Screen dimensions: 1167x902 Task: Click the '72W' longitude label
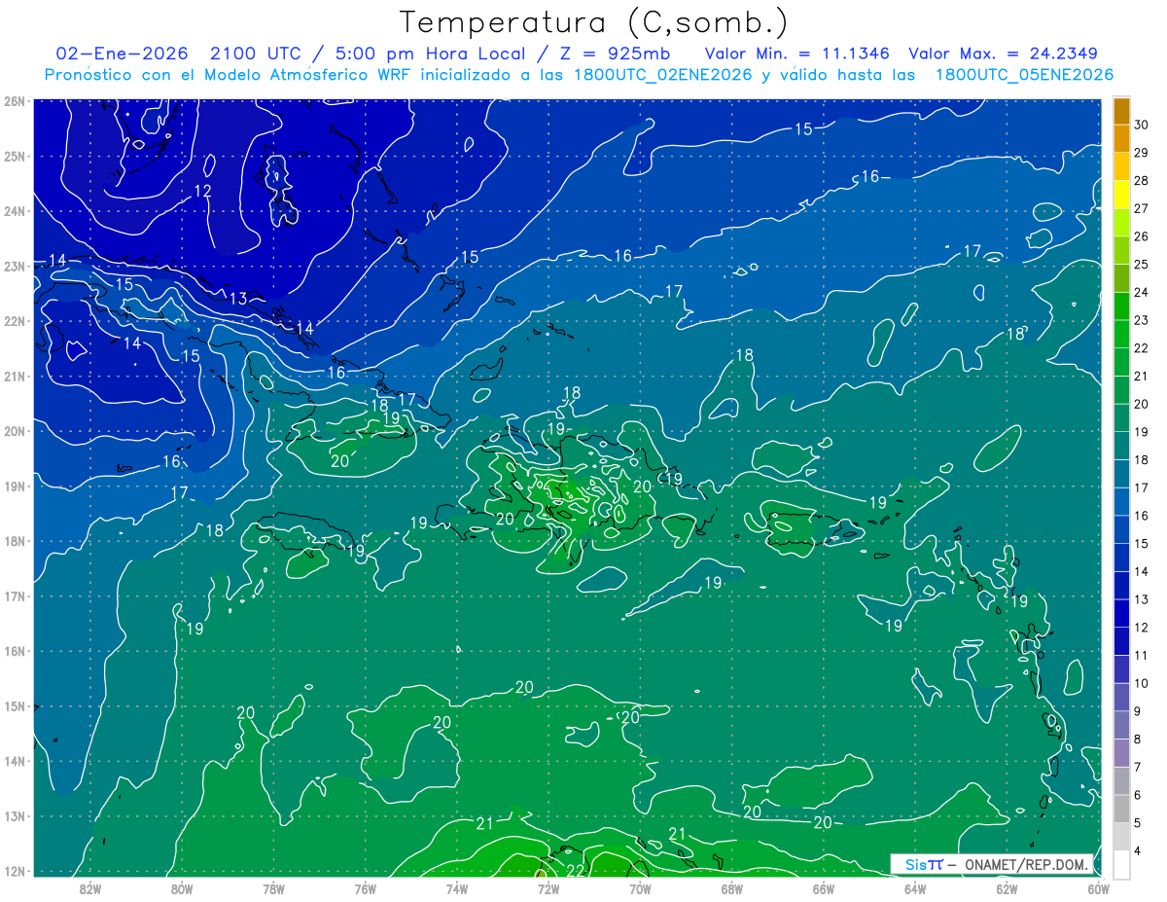548,888
